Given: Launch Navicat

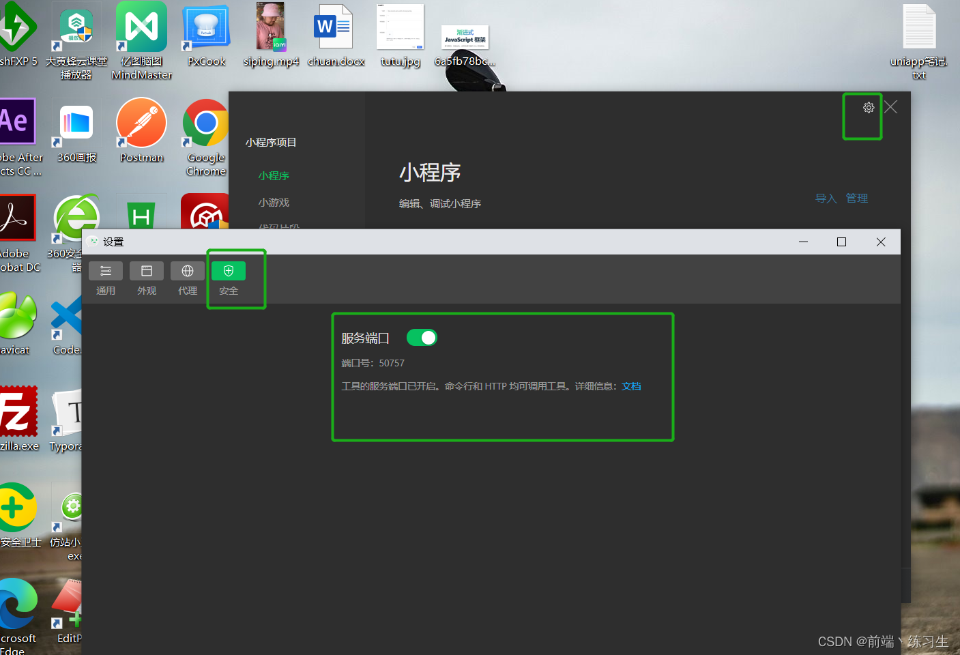Looking at the screenshot, I should [x=17, y=316].
